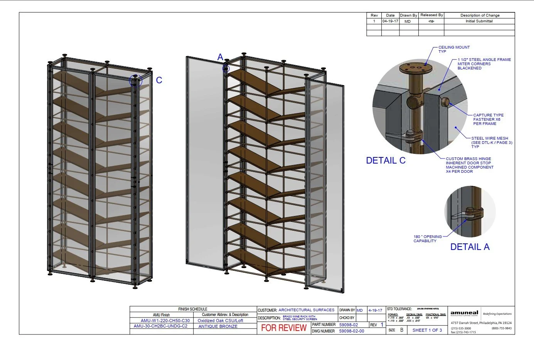Image resolution: width=534 pixels, height=346 pixels.
Task: Select the "CUSTOM BRASS HINGE" annotation
Action: (468, 159)
